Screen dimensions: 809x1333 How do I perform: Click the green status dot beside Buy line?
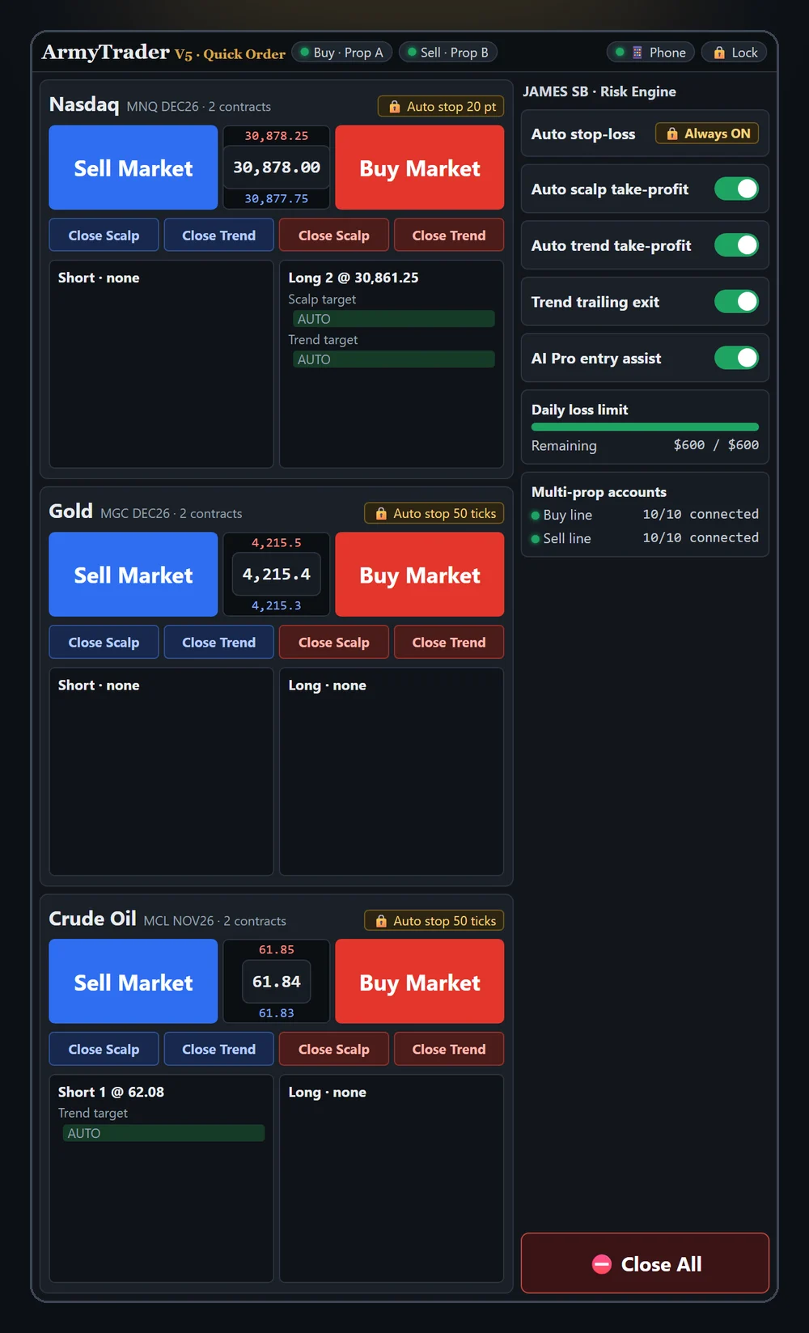point(536,516)
